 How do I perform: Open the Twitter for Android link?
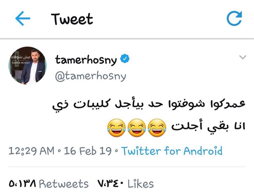point(172,151)
